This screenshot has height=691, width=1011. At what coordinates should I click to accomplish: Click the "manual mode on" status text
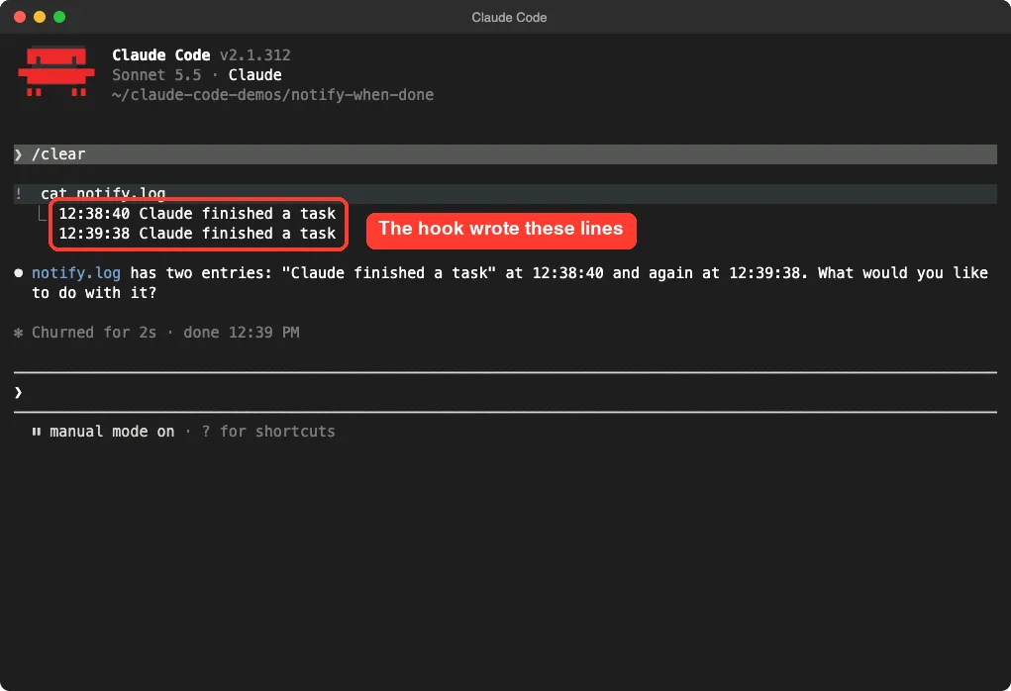112,432
